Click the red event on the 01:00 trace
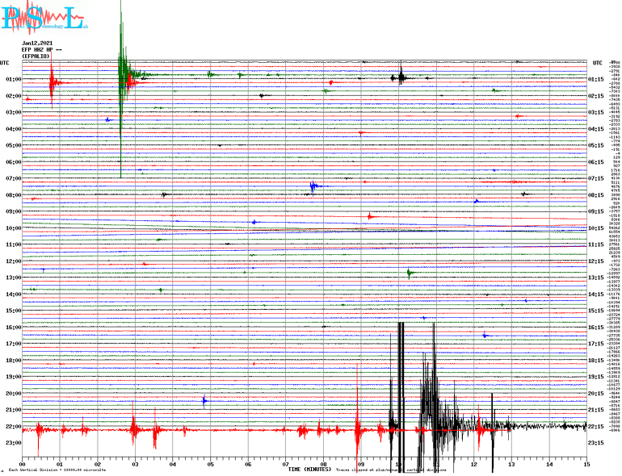The image size is (622, 476). point(52,82)
